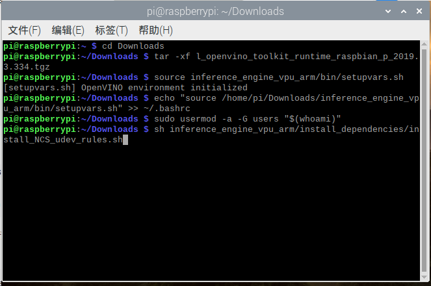Close the terminal window
The width and height of the screenshot is (431, 286).
[419, 11]
